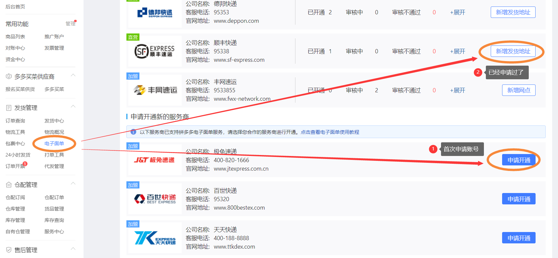This screenshot has width=558, height=258.
Task: Open 对账中心 in the sidebar
Action: [x=15, y=48]
